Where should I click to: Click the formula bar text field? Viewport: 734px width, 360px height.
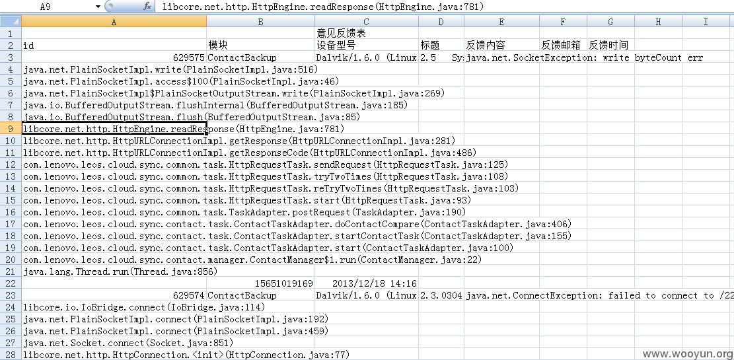[x=445, y=7]
